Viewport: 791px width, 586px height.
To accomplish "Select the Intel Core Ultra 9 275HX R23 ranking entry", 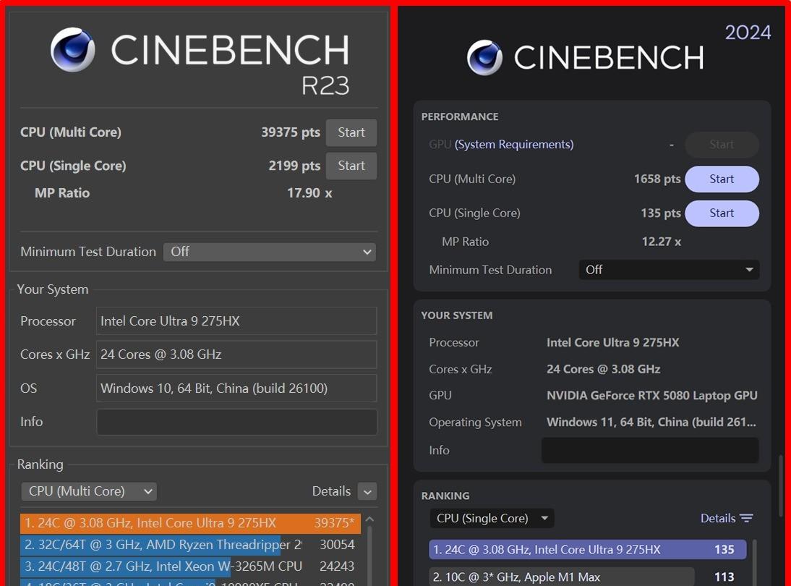I will pos(189,523).
